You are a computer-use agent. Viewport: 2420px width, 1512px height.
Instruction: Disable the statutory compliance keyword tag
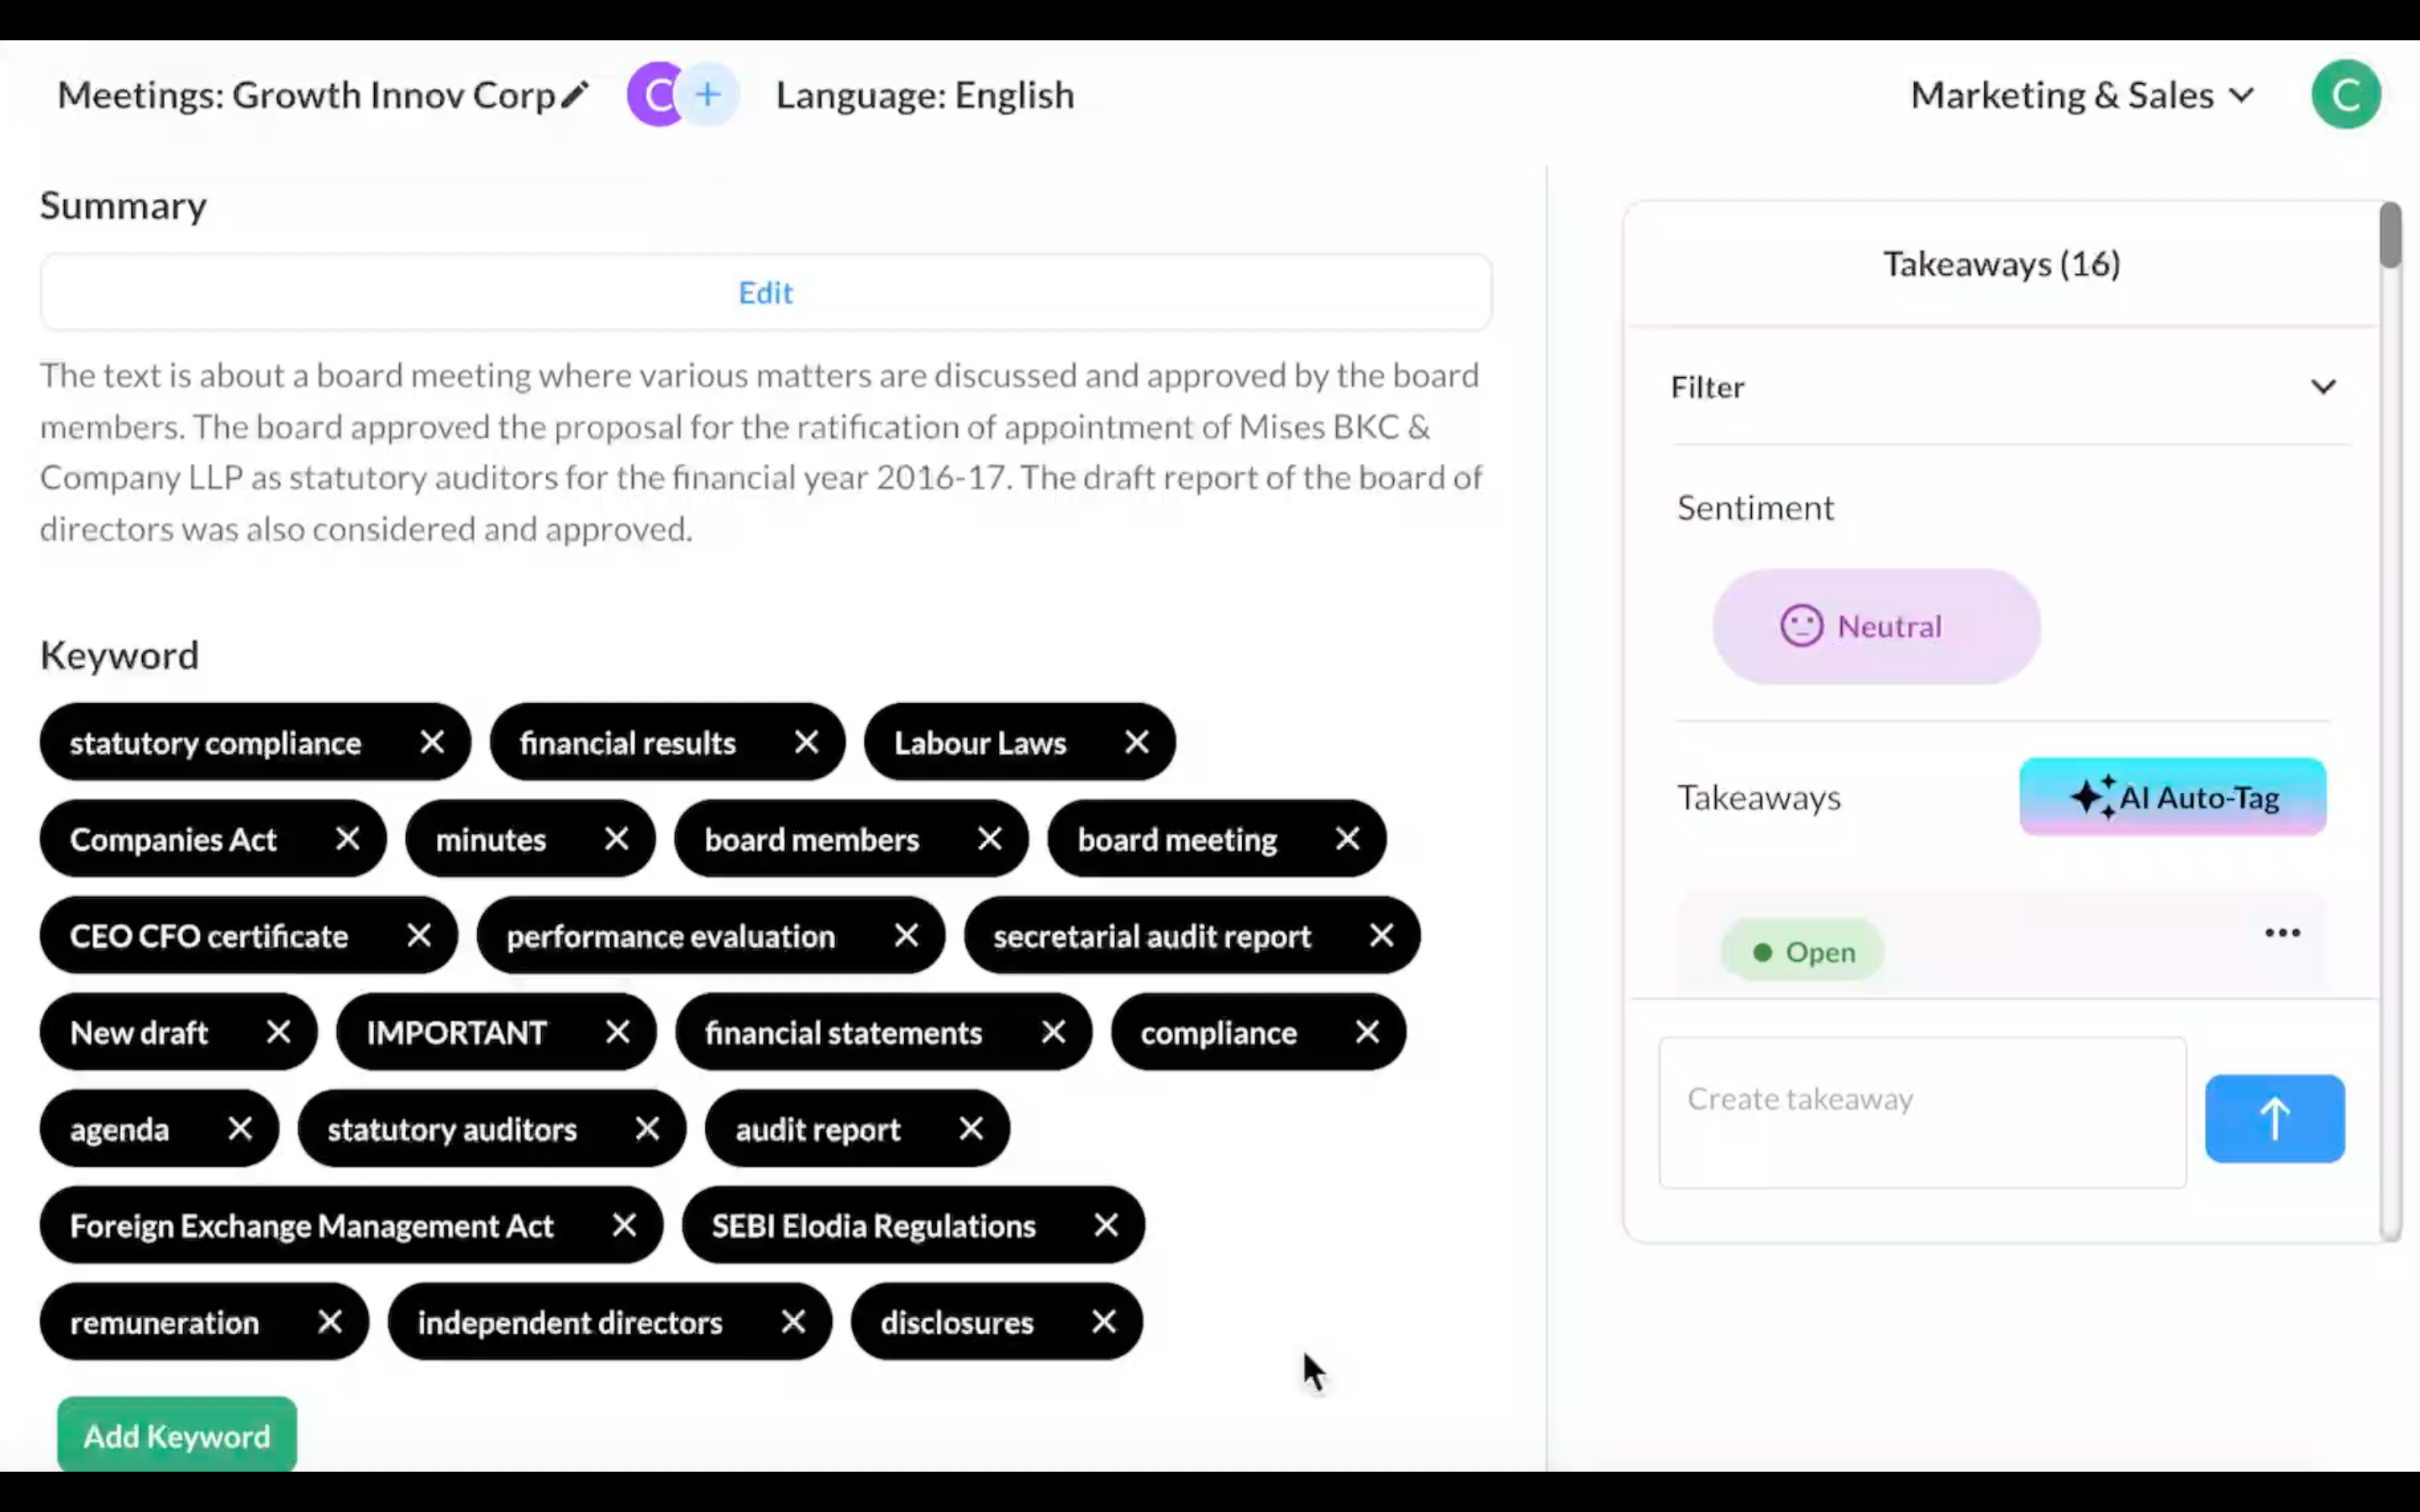tap(434, 743)
